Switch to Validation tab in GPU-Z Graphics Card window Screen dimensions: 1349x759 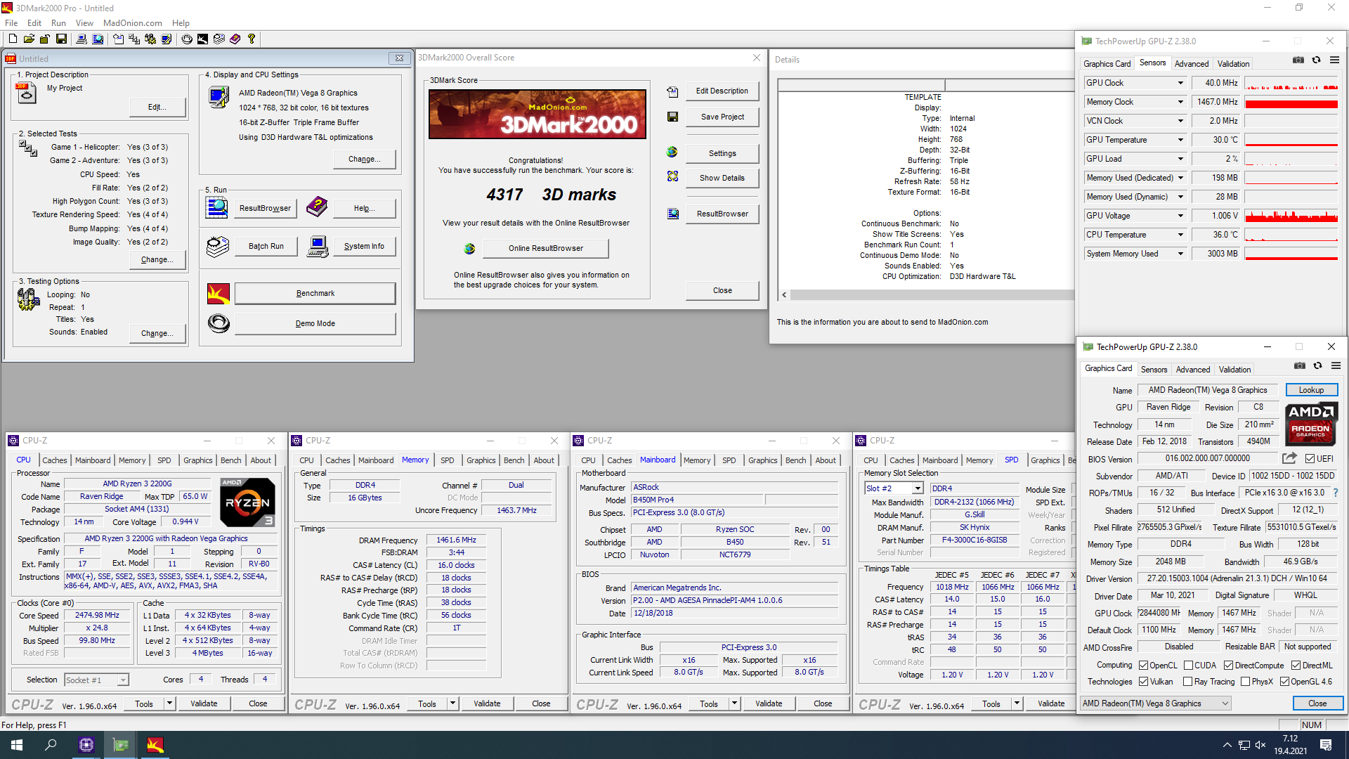(1234, 370)
